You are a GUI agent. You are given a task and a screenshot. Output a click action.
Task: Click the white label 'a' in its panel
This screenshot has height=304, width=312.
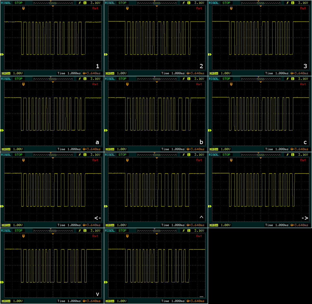(x=97, y=142)
